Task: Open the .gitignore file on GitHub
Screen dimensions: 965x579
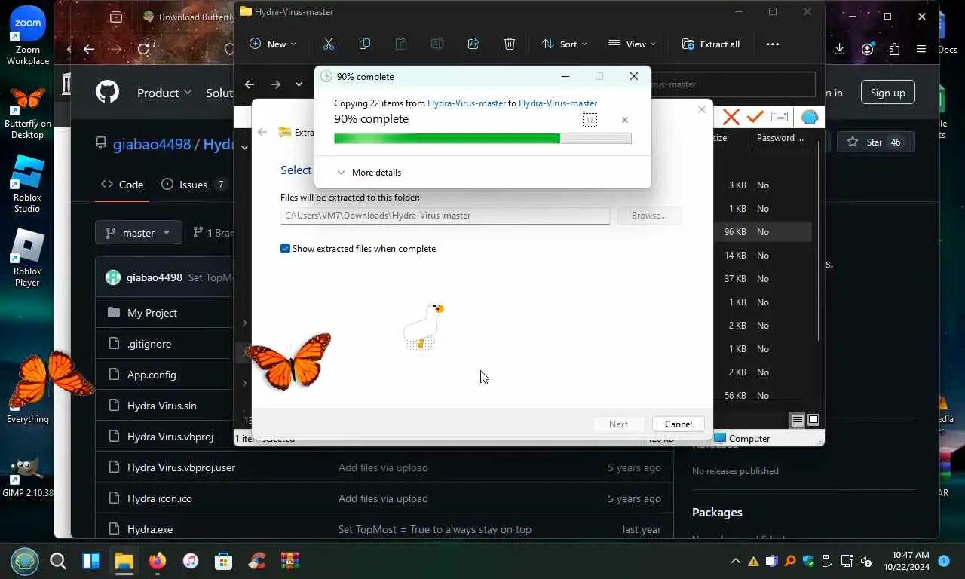Action: click(149, 344)
